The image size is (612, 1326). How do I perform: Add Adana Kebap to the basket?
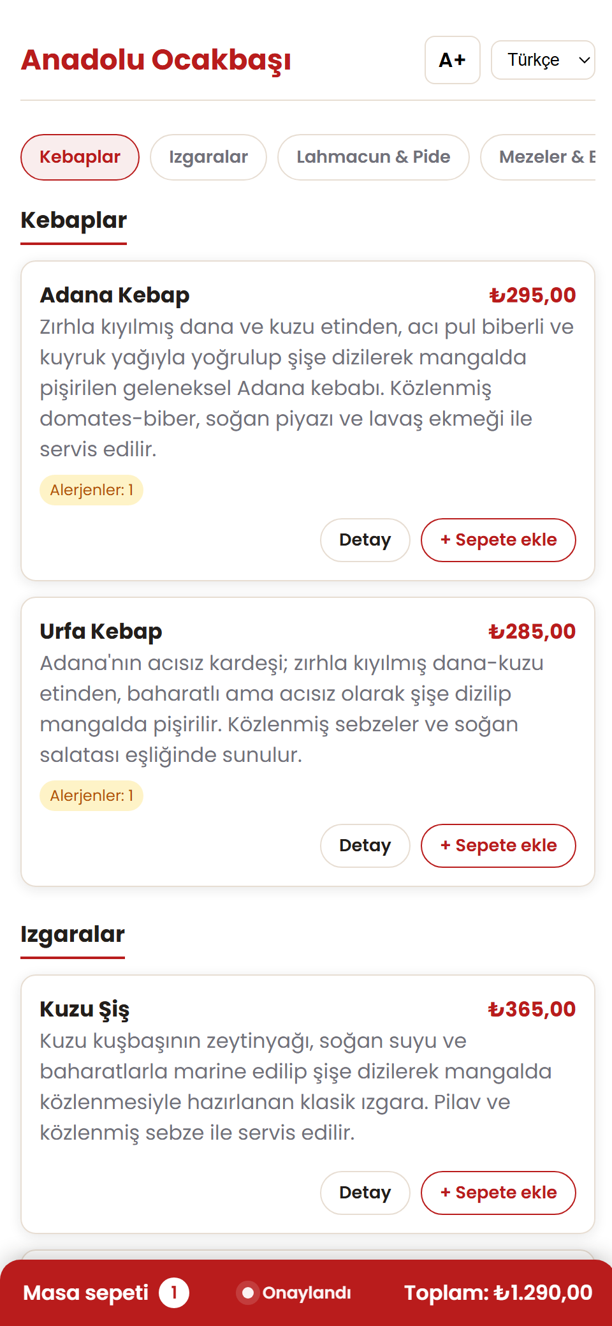pos(499,540)
